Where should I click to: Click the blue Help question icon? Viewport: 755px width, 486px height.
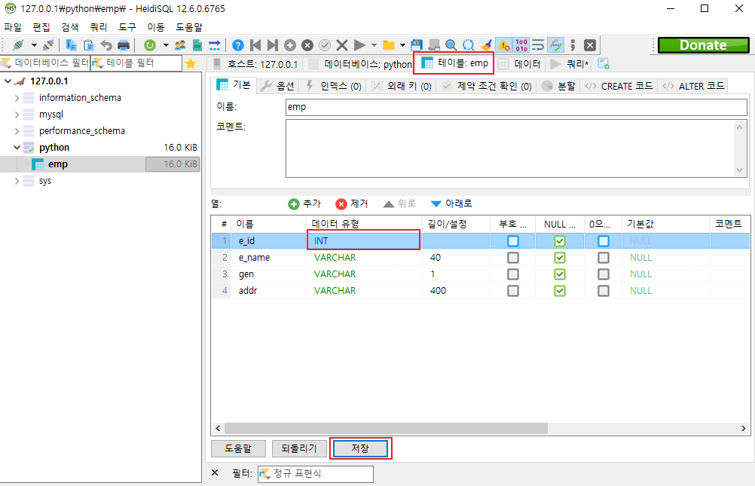tap(238, 45)
